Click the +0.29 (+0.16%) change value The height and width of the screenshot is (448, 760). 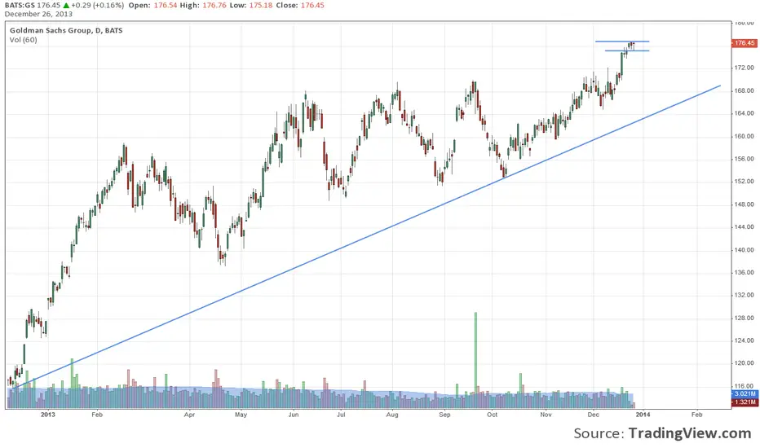pos(97,6)
